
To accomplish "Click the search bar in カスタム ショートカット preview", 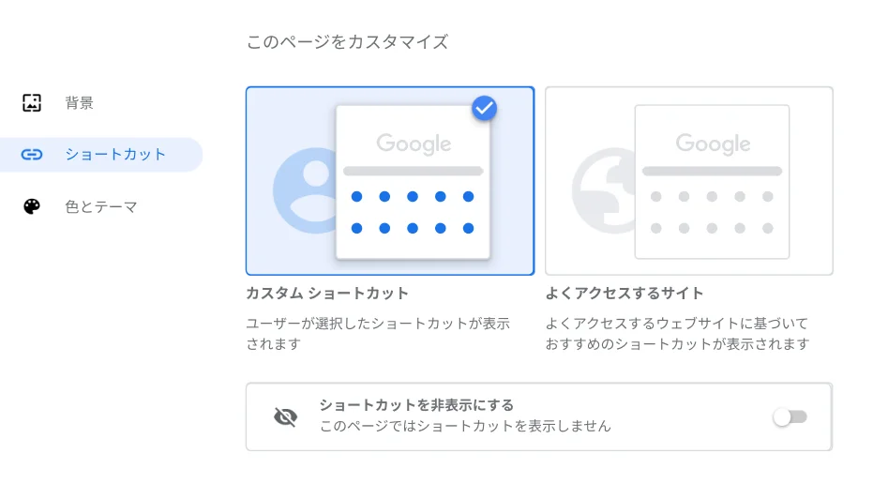I will coord(413,172).
